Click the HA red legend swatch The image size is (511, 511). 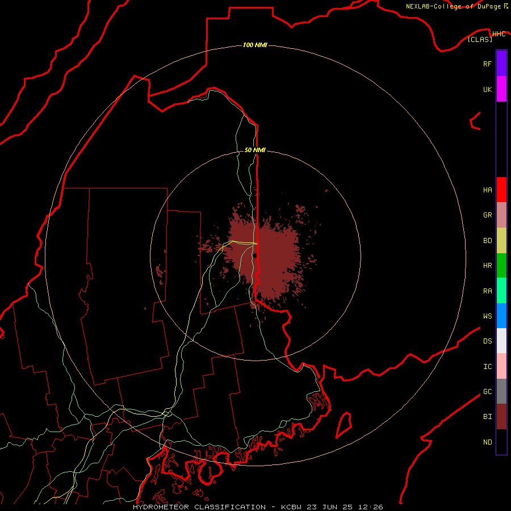point(501,190)
